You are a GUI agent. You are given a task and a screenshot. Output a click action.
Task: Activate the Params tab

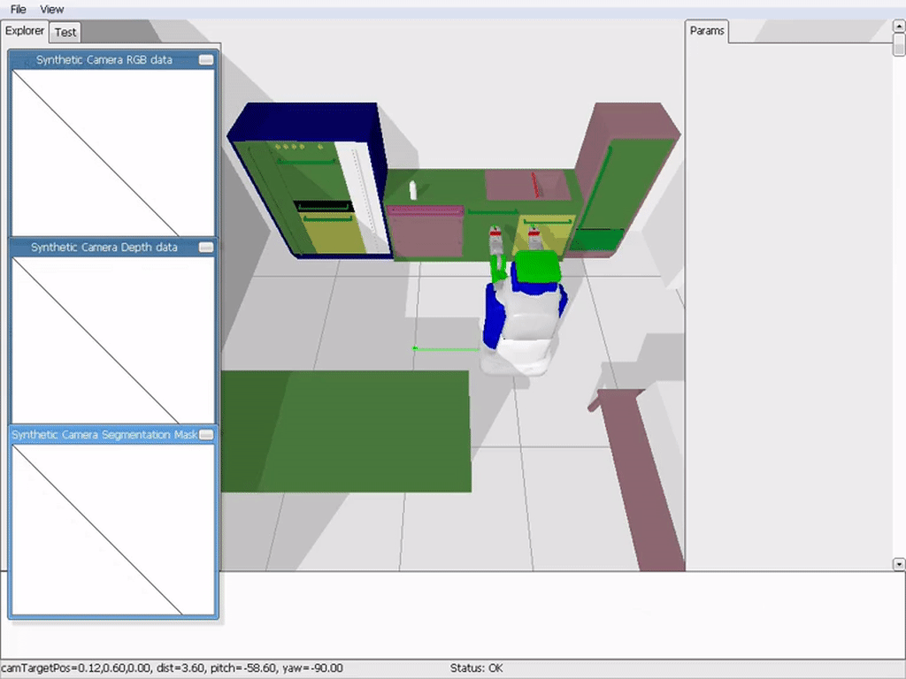[x=707, y=31]
